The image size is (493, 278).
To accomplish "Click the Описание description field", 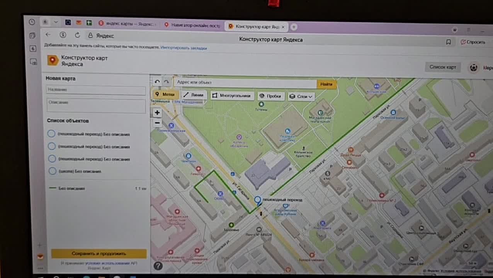I will pyautogui.click(x=96, y=105).
